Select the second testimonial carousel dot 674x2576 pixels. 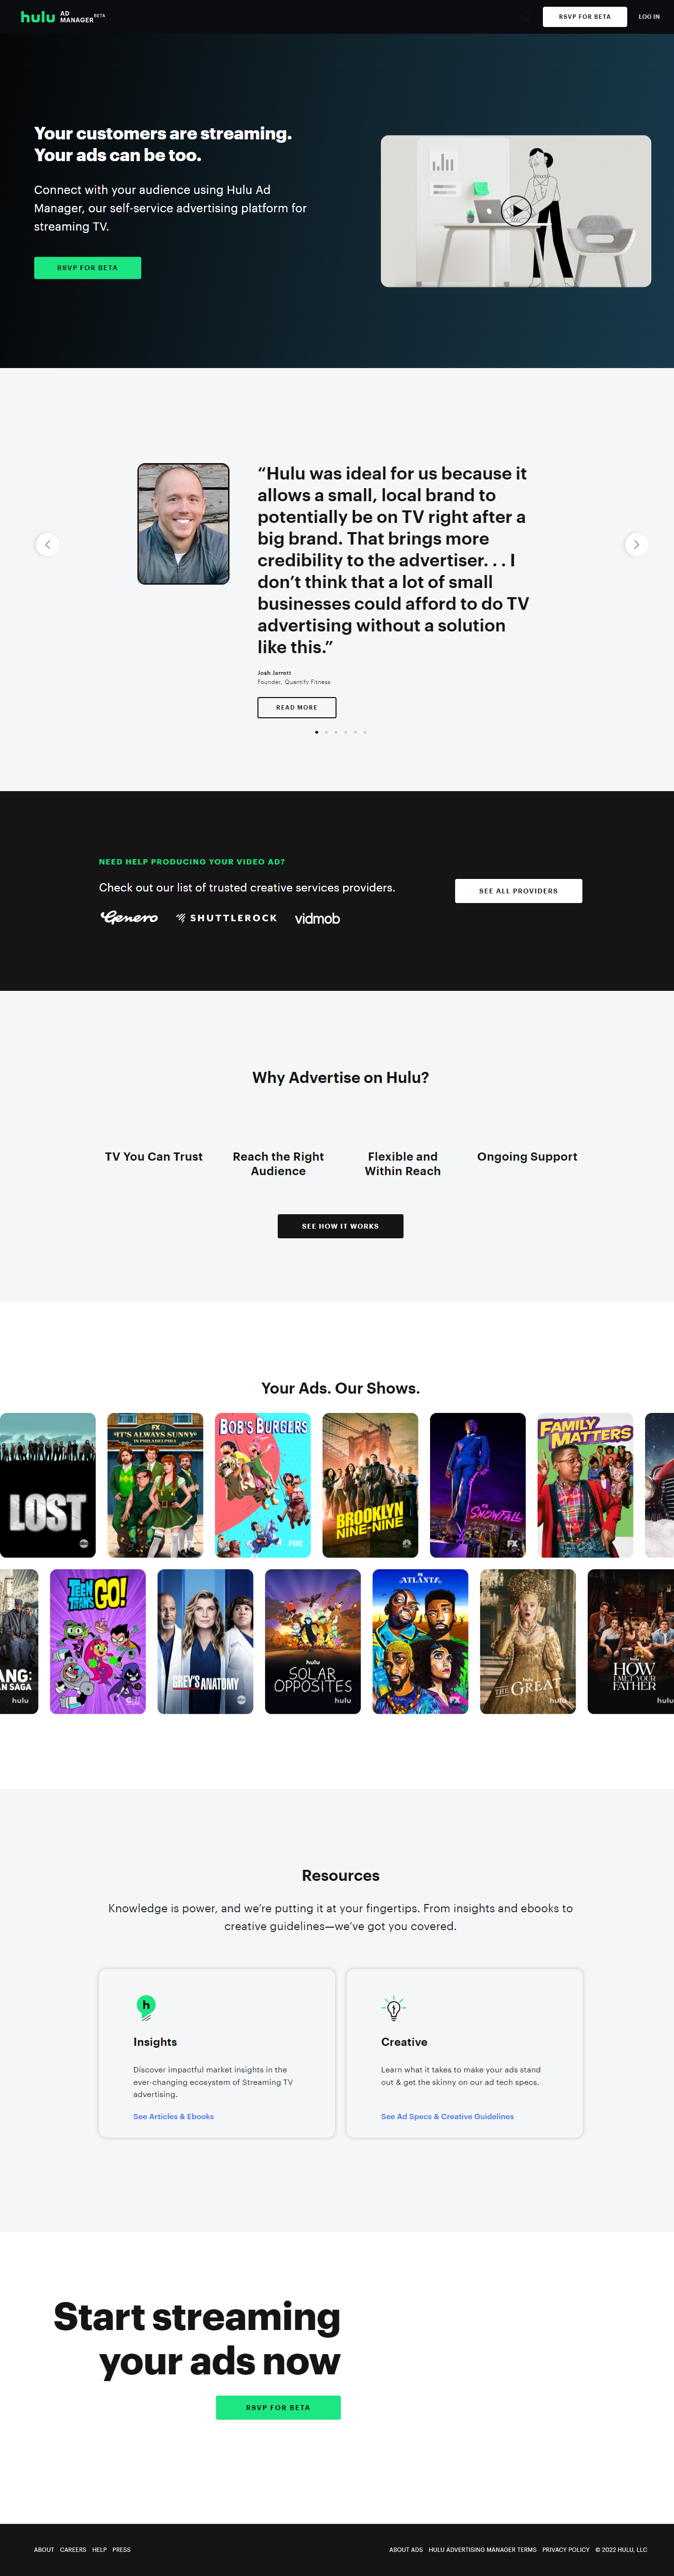pyautogui.click(x=326, y=732)
